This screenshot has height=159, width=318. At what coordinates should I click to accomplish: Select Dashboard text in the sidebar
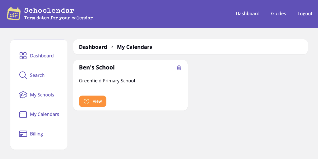click(x=42, y=56)
